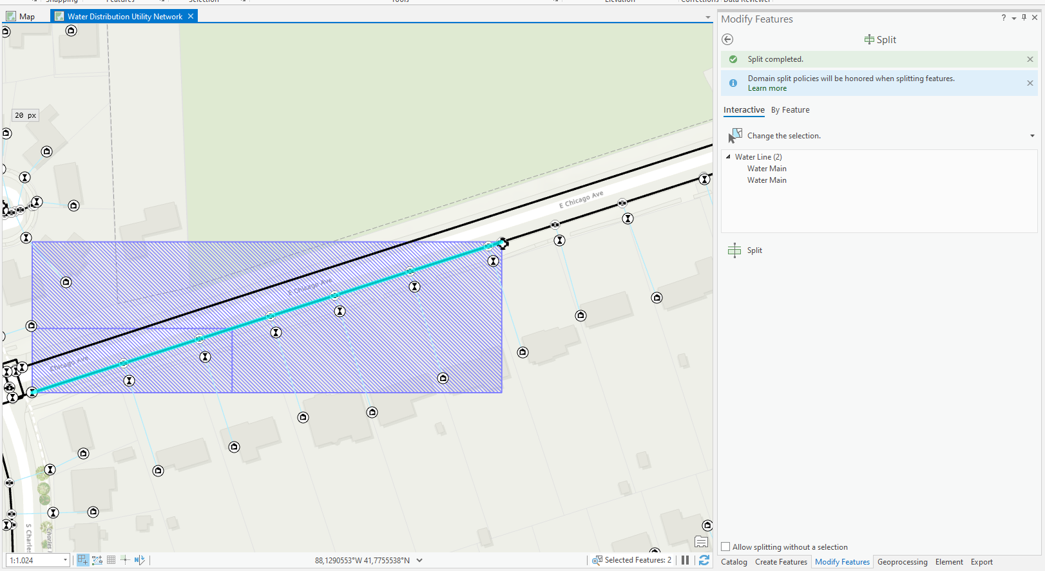The height and width of the screenshot is (571, 1045).
Task: Open the Modify Features help question mark
Action: 1003,18
